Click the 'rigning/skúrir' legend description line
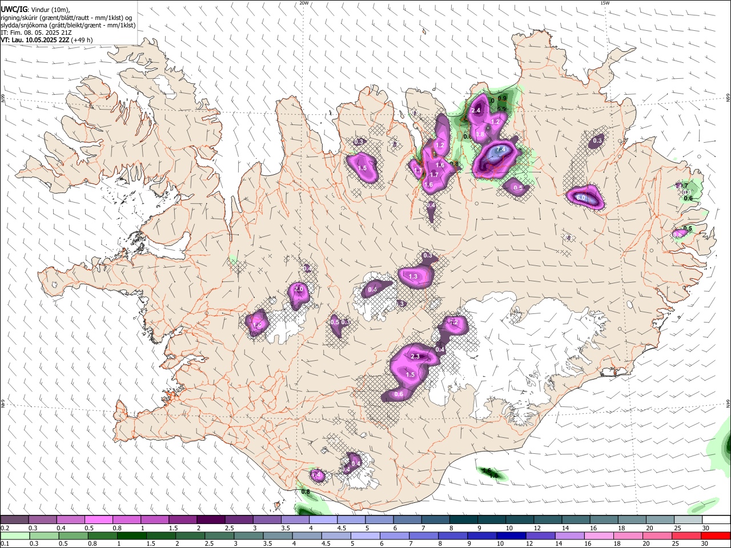Screen dimensions: 731x548 (66, 18)
